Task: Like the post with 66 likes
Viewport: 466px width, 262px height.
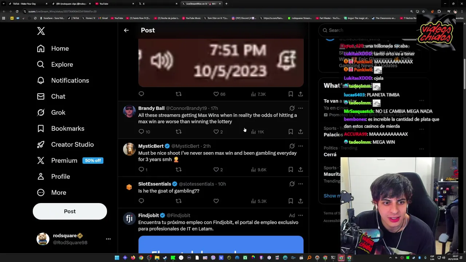Action: pyautogui.click(x=219, y=94)
